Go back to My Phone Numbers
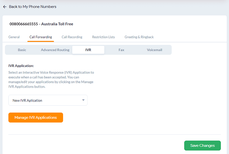Image resolution: width=229 pixels, height=154 pixels. pos(33,7)
